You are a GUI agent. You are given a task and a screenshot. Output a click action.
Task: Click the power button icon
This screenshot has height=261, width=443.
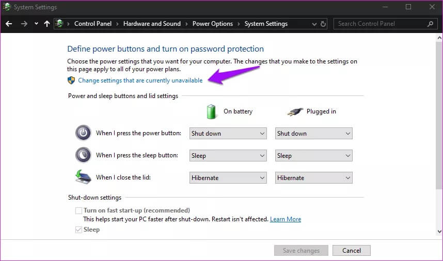coord(83,133)
